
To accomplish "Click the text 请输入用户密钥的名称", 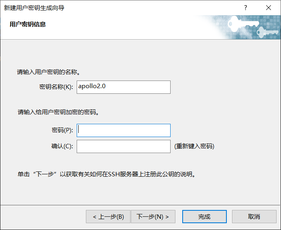I will 49,72.
